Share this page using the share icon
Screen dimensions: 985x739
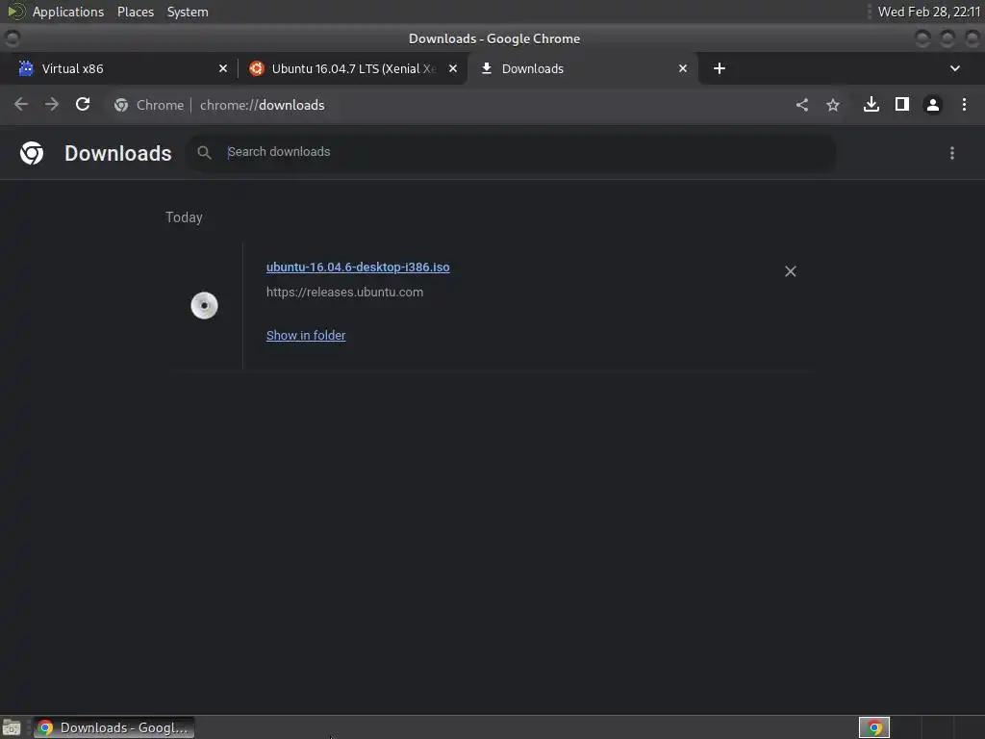[802, 105]
